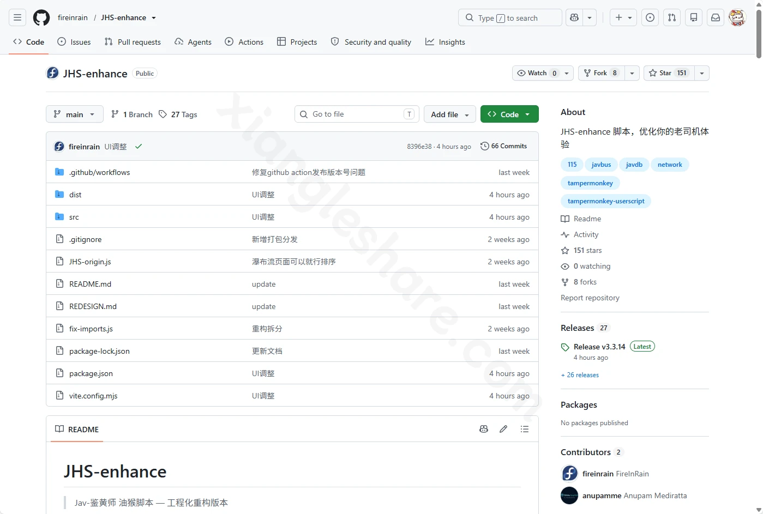Open the Watch options dropdown arrow
Viewport: 763px width, 514px height.
567,73
